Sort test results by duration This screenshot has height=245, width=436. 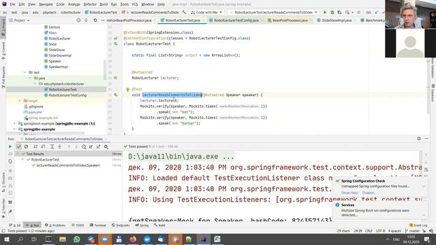[43, 147]
